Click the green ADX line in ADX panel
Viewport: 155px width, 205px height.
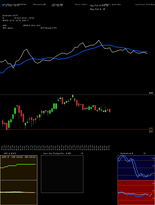coord(18,166)
